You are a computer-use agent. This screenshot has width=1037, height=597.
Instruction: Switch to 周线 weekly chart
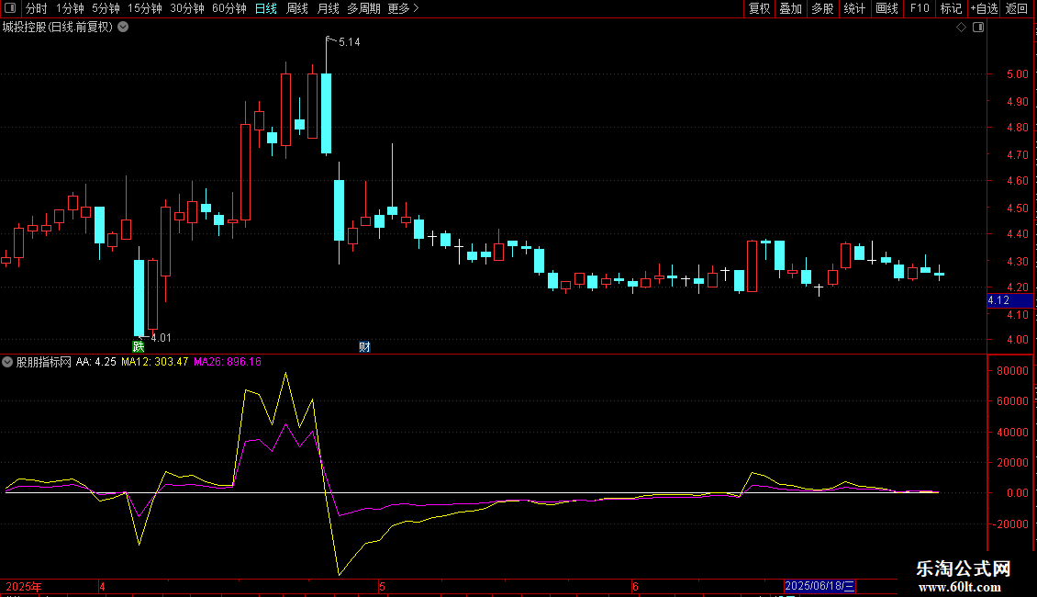[x=297, y=8]
